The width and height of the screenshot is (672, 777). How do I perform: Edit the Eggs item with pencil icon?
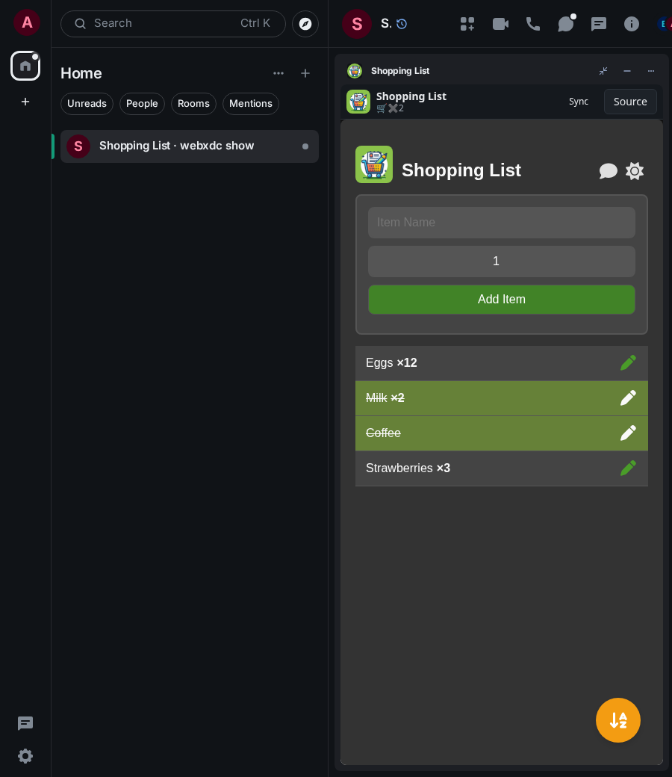point(628,363)
